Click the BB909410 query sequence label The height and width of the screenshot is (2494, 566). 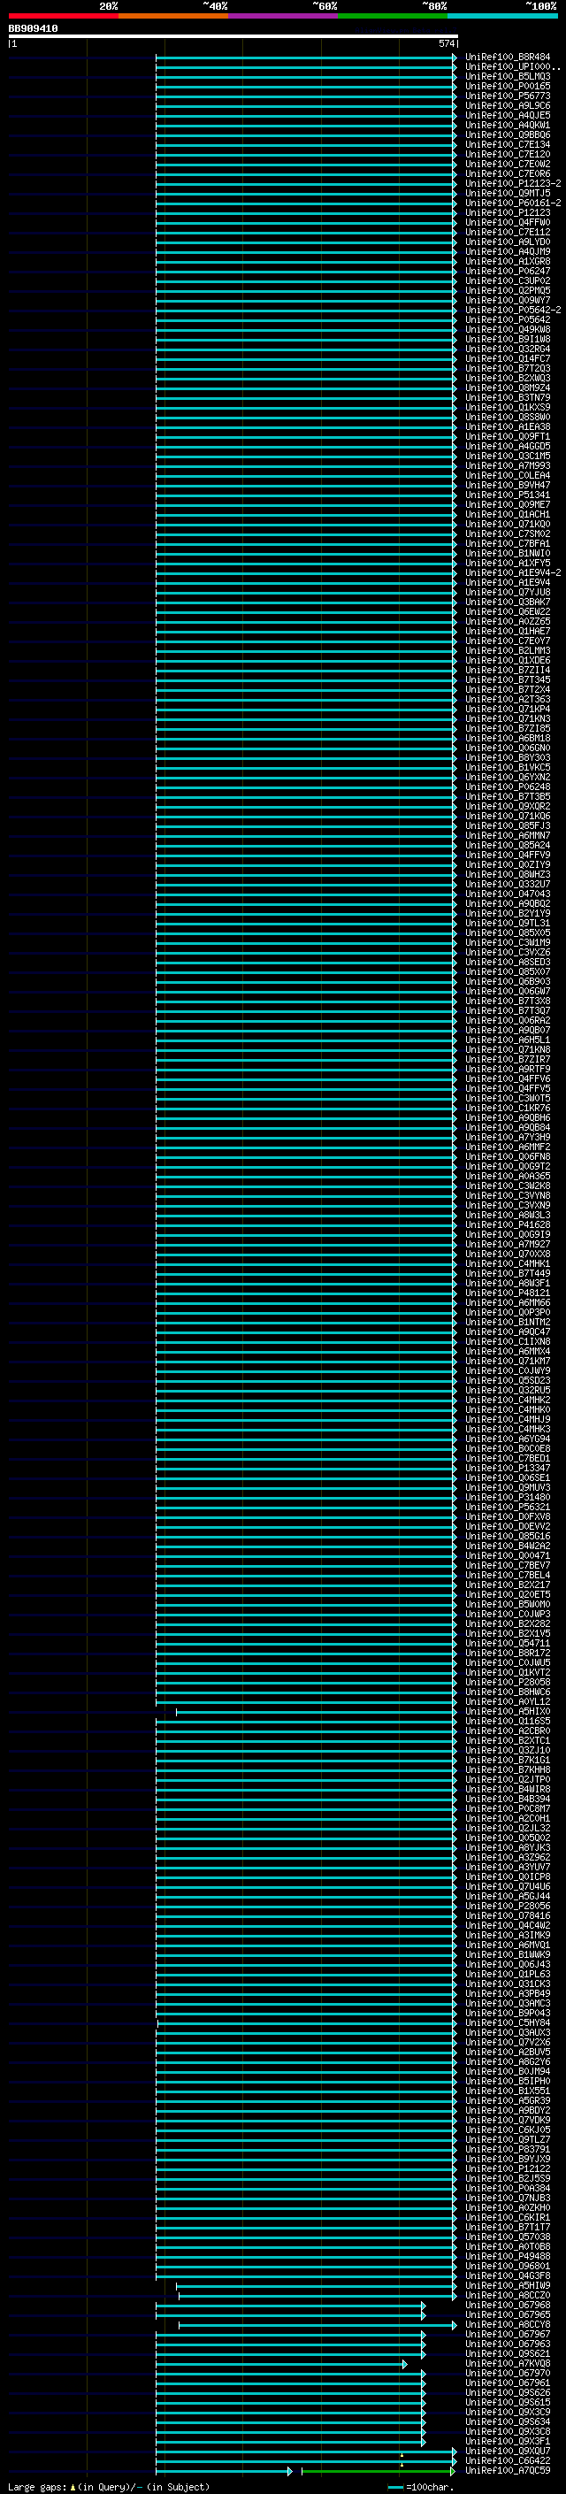pyautogui.click(x=33, y=29)
